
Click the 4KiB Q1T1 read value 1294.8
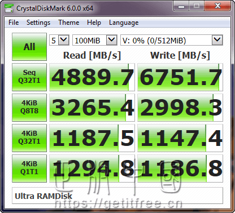92,168
